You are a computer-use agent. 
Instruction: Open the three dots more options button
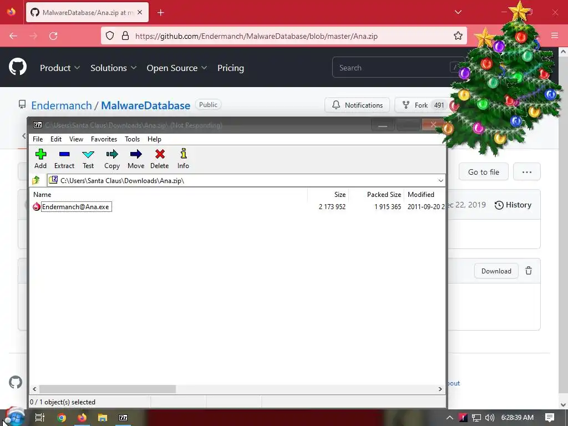pyautogui.click(x=527, y=172)
